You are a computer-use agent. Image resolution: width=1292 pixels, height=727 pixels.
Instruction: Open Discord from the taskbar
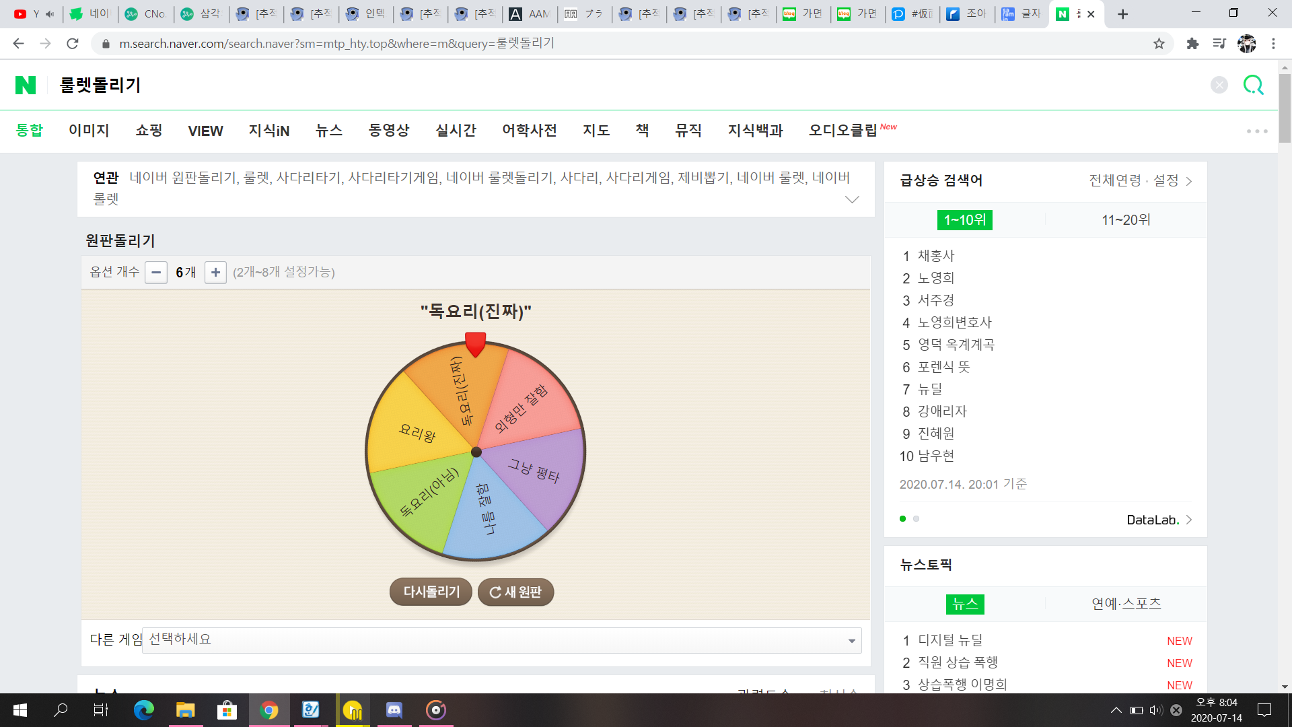[394, 710]
